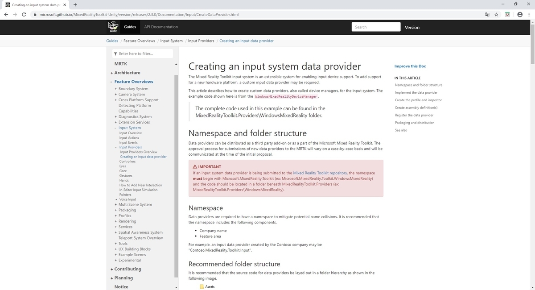This screenshot has height=290, width=535.
Task: Open Pointers in sidebar
Action: pos(125,195)
